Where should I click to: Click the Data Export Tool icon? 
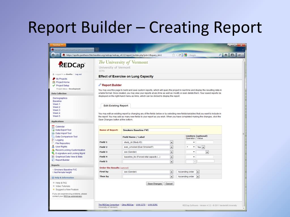(53, 130)
